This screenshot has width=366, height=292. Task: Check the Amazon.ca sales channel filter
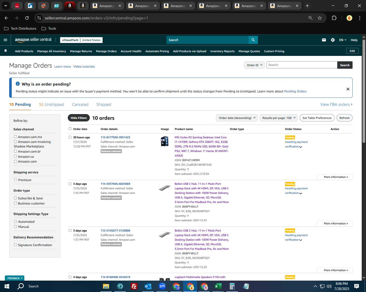pyautogui.click(x=15, y=157)
